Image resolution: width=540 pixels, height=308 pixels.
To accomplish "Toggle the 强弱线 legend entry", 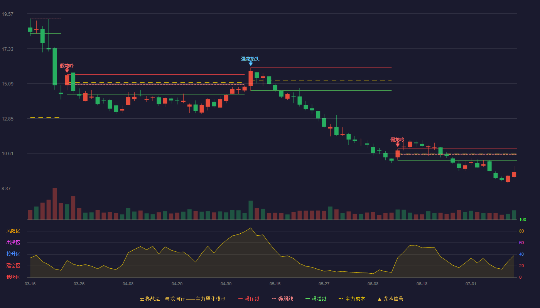I will (x=282, y=299).
